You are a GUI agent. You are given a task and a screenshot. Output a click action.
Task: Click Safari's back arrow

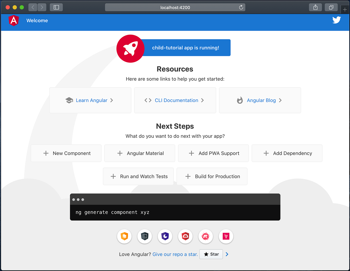click(x=33, y=7)
